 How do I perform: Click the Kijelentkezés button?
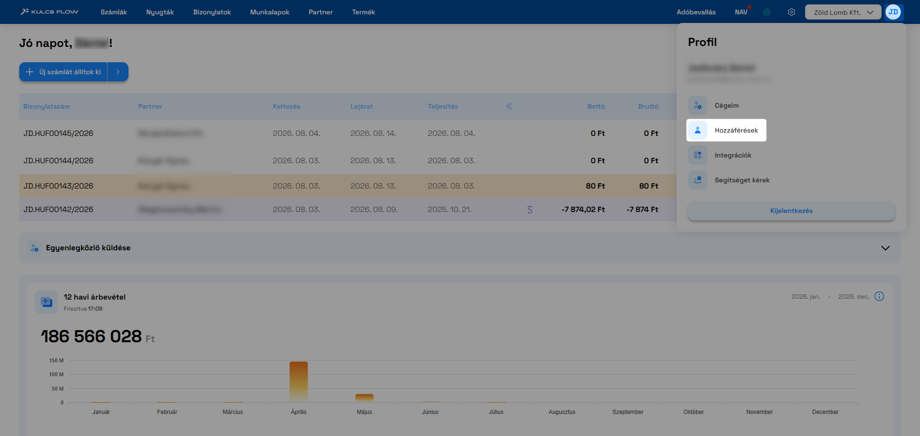(791, 211)
